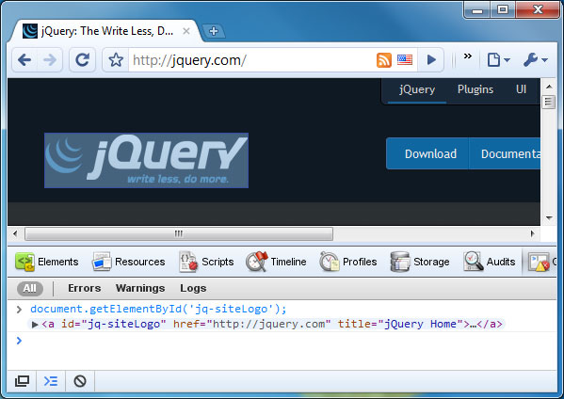Minimize the browser window

(477, 9)
